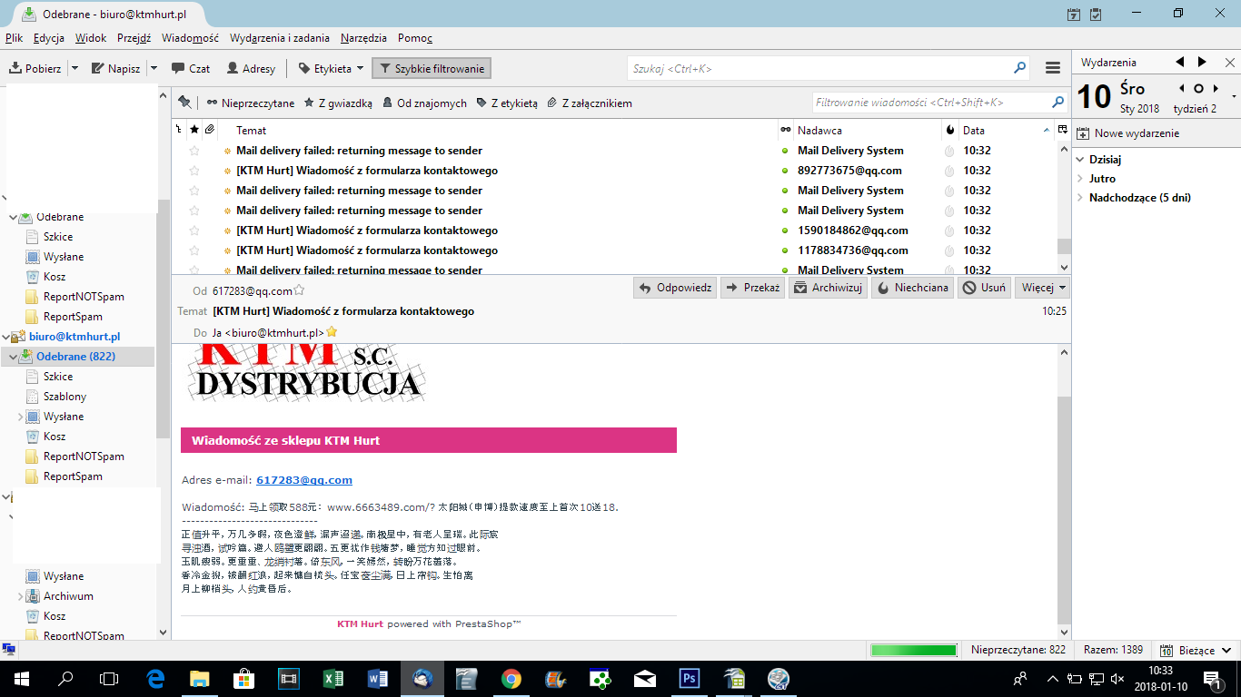The height and width of the screenshot is (697, 1241).
Task: Open the Więcej dropdown menu
Action: point(1042,288)
